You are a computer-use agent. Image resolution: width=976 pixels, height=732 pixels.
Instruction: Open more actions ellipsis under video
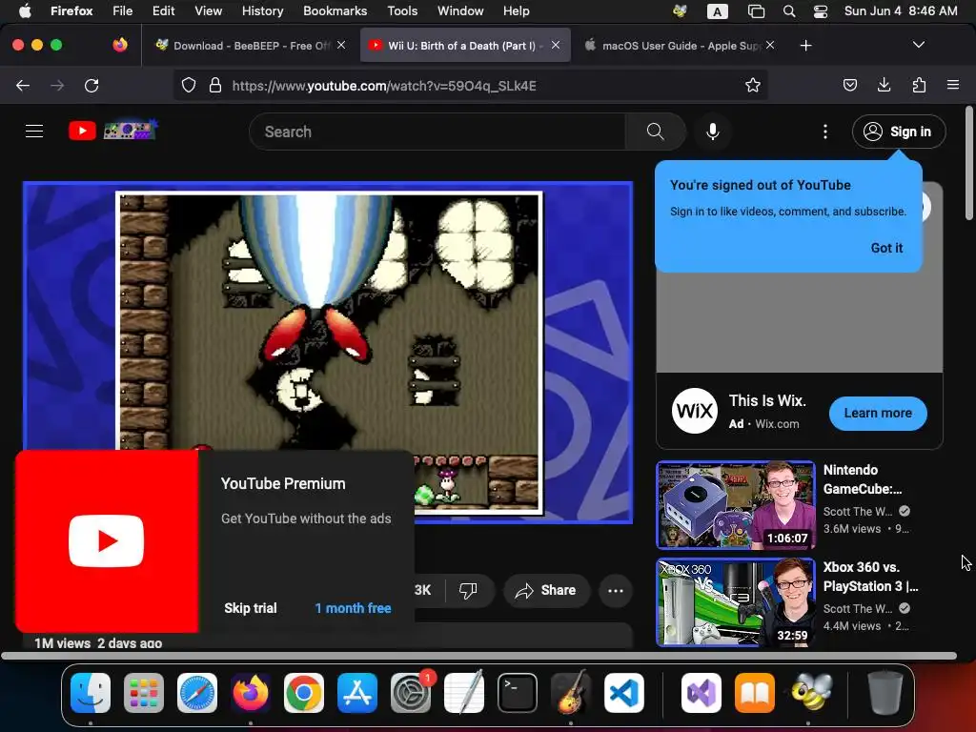click(x=616, y=591)
